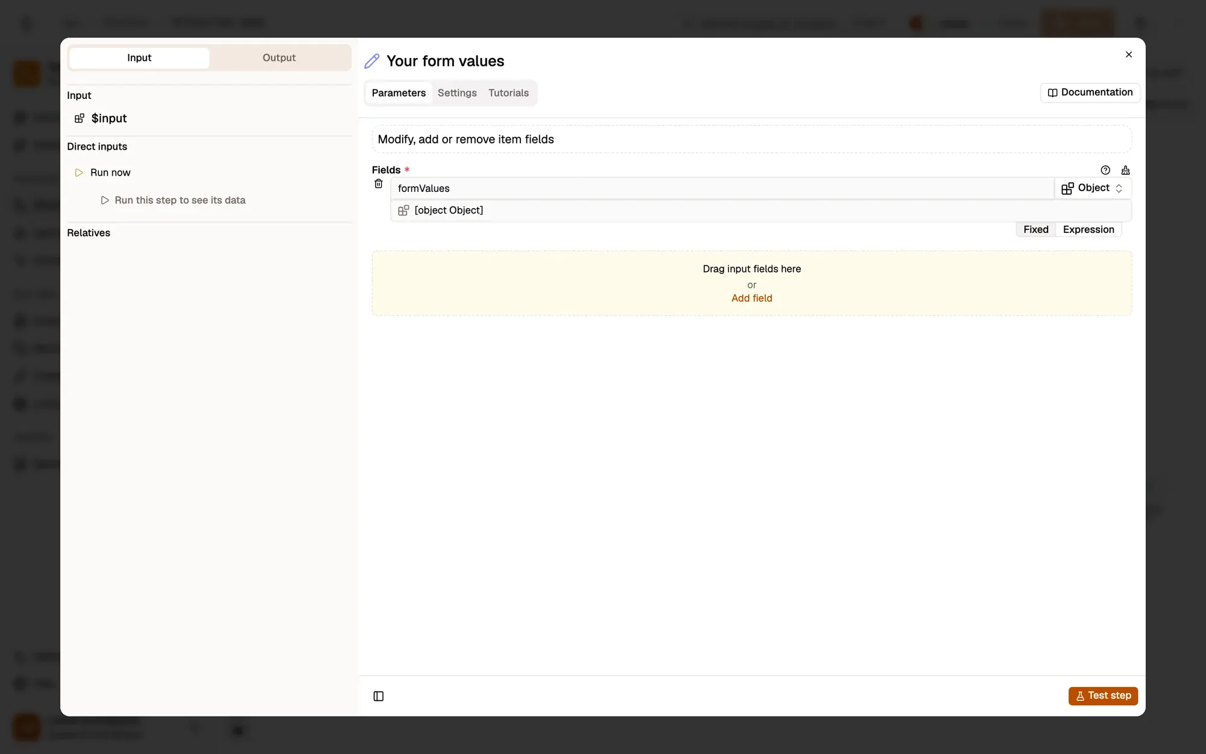The image size is (1206, 754).
Task: Click the object icon next to [object Object]
Action: tap(403, 210)
